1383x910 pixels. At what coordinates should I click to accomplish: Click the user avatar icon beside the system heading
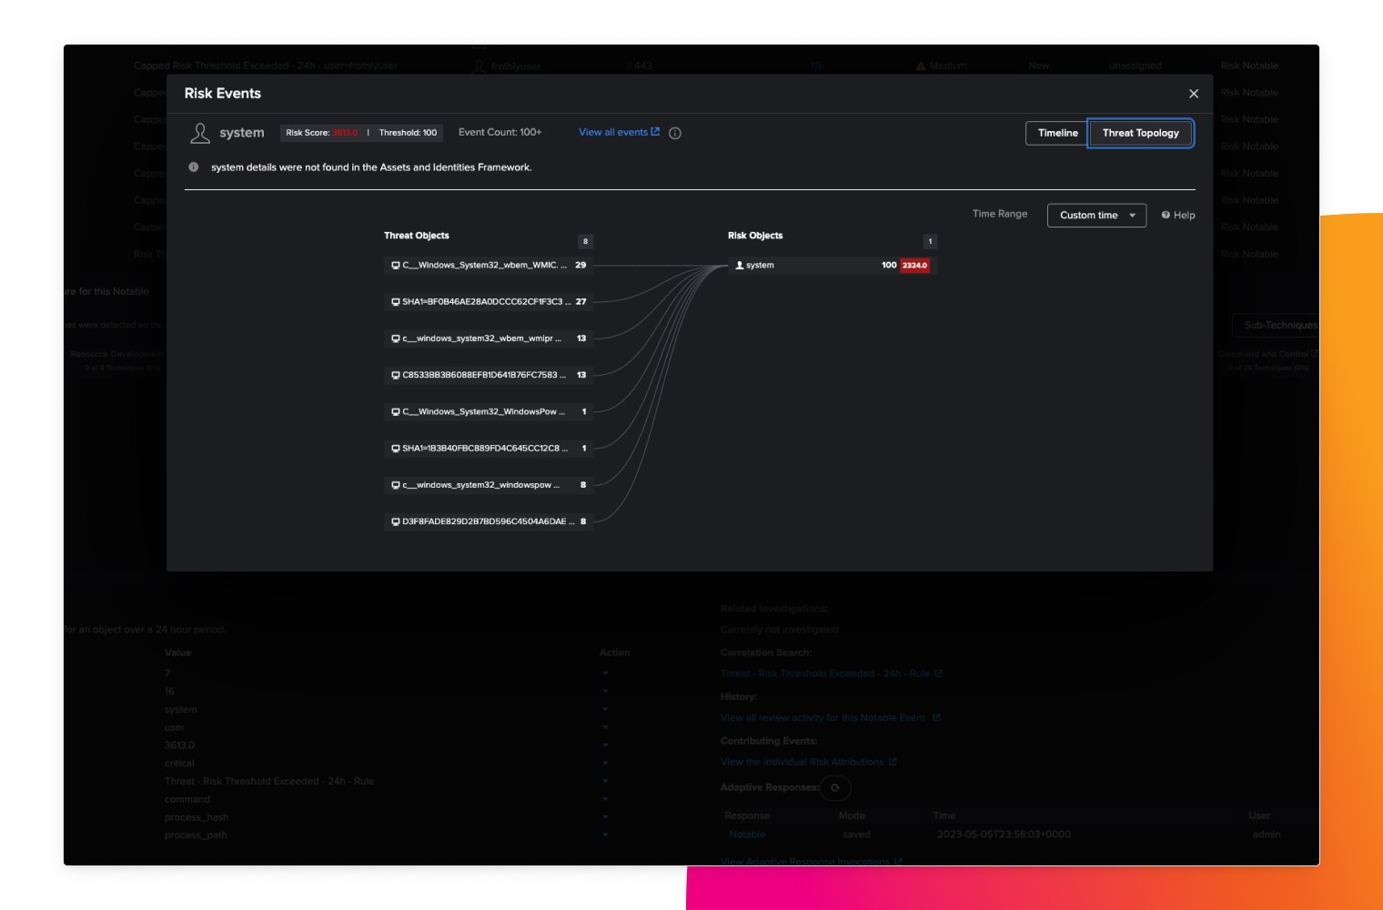click(x=198, y=133)
